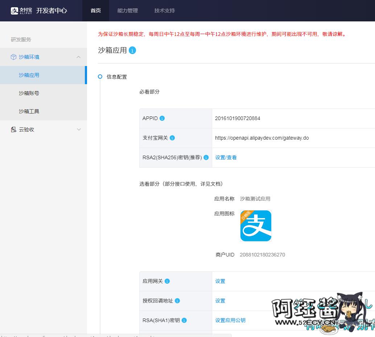The height and width of the screenshot is (337, 375).
Task: Click APPID value 2016101900720884
Action: 238,118
